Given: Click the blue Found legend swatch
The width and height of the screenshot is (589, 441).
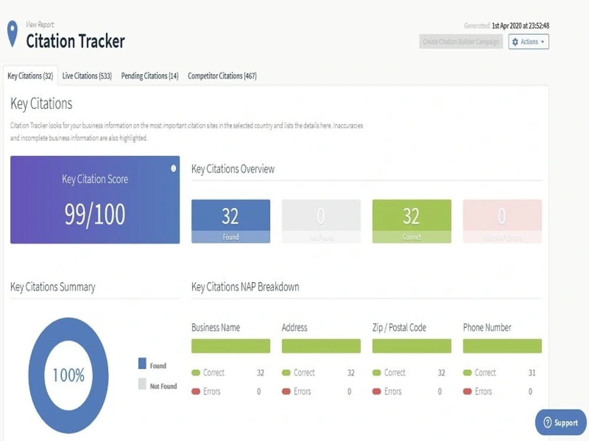Looking at the screenshot, I should [142, 363].
